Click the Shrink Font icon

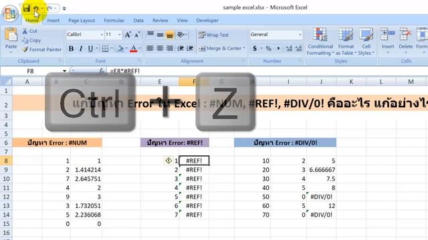137,35
